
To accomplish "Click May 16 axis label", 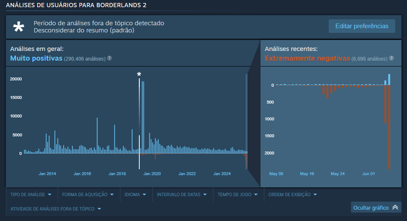I will (307, 174).
